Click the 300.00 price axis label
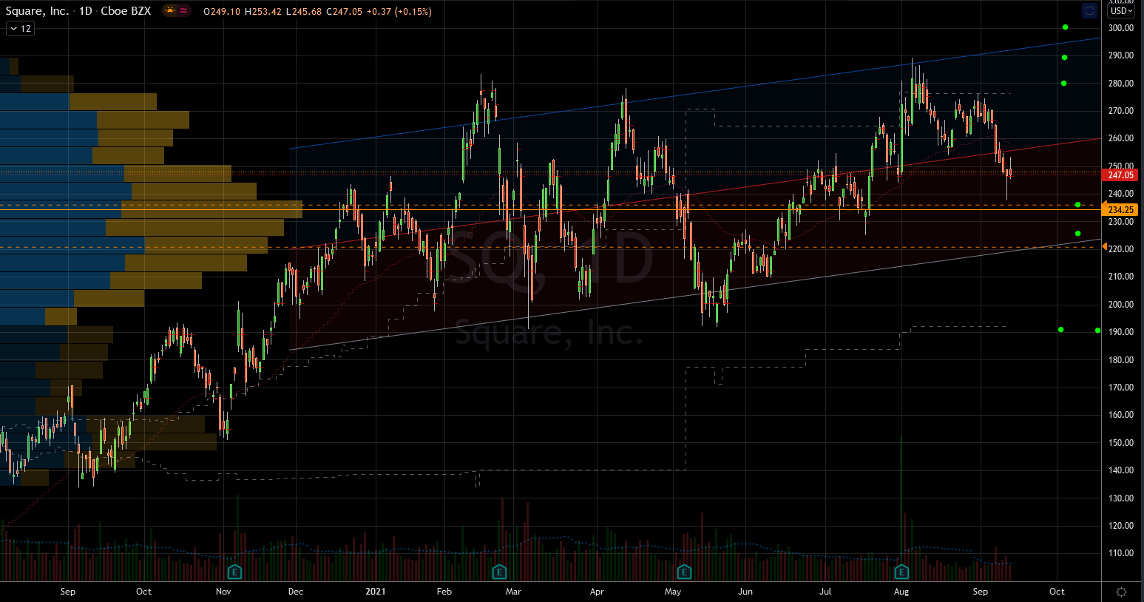Screen dimensions: 1144x602 pos(1121,28)
